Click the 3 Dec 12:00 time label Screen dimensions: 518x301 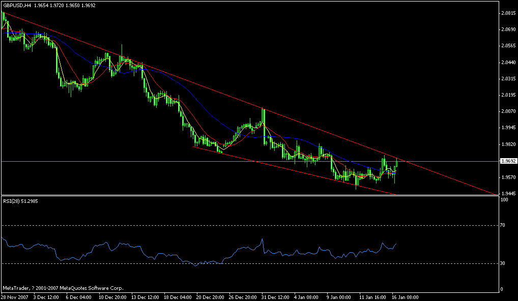(x=46, y=297)
